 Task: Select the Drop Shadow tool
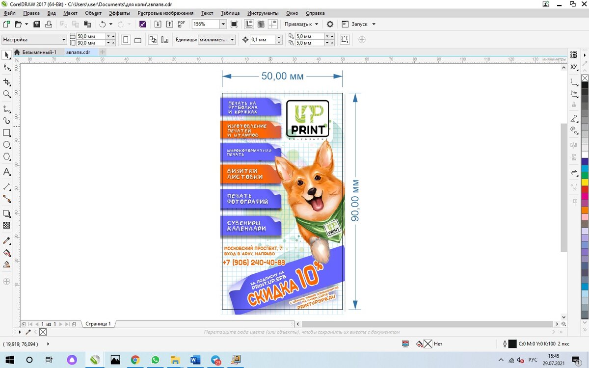click(6, 213)
